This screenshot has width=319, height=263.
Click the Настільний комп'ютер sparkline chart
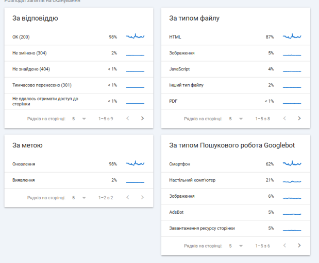point(292,181)
